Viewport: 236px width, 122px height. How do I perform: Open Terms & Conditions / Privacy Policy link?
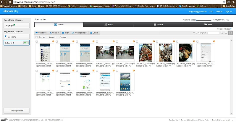pos(195,120)
